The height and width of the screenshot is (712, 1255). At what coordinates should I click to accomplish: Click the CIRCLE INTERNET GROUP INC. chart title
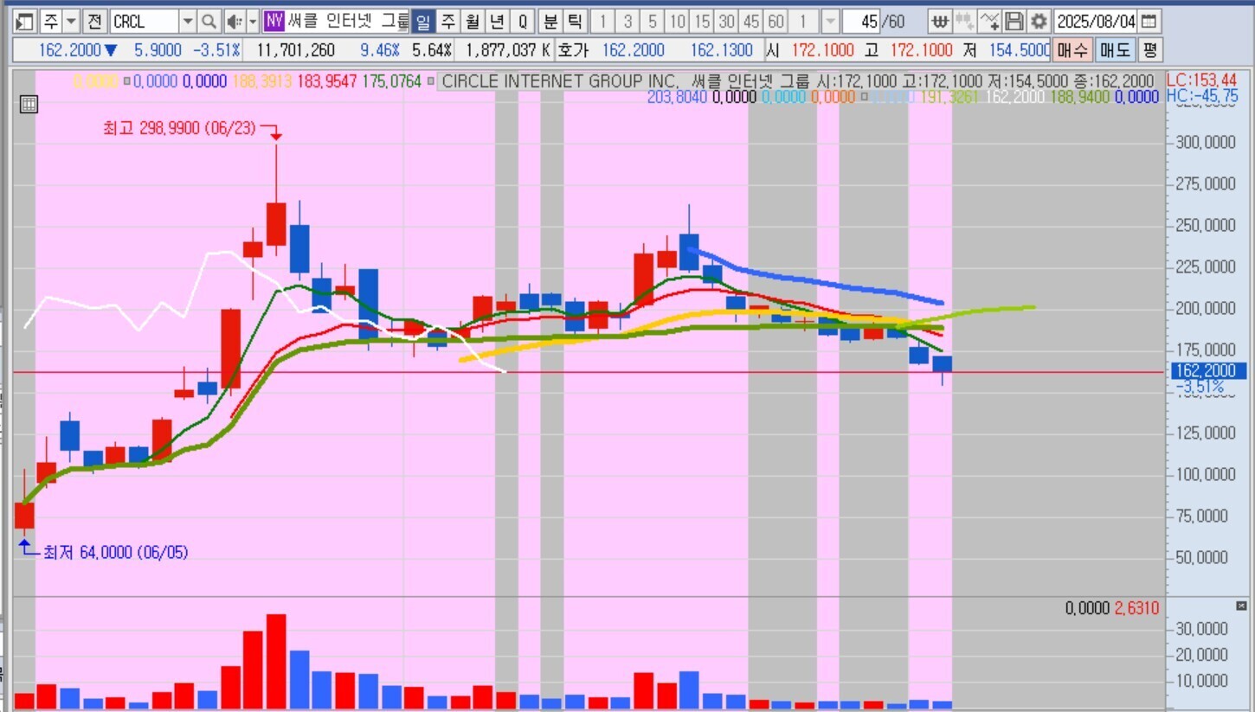(x=561, y=81)
